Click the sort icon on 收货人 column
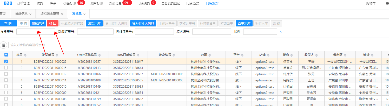This screenshot has height=106, width=389. point(317,55)
